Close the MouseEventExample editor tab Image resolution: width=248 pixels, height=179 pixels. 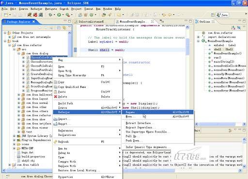click(x=152, y=21)
